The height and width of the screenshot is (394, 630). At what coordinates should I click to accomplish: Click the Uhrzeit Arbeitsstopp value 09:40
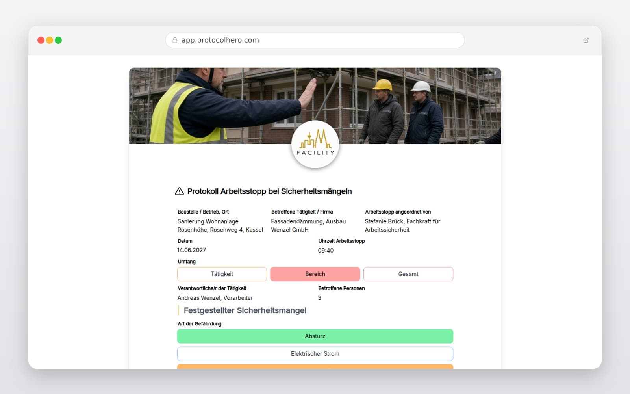326,251
